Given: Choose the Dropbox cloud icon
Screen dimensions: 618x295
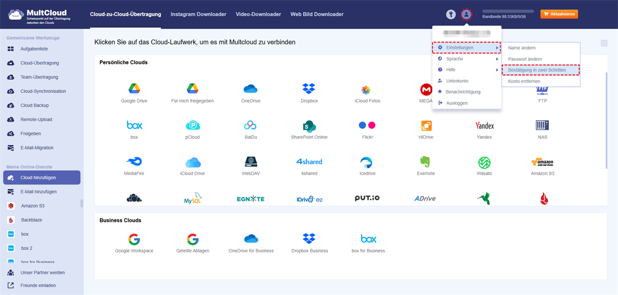Looking at the screenshot, I should [309, 89].
